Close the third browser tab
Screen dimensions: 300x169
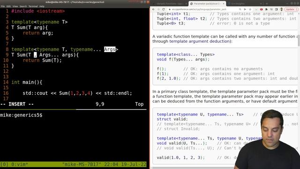(261, 4)
